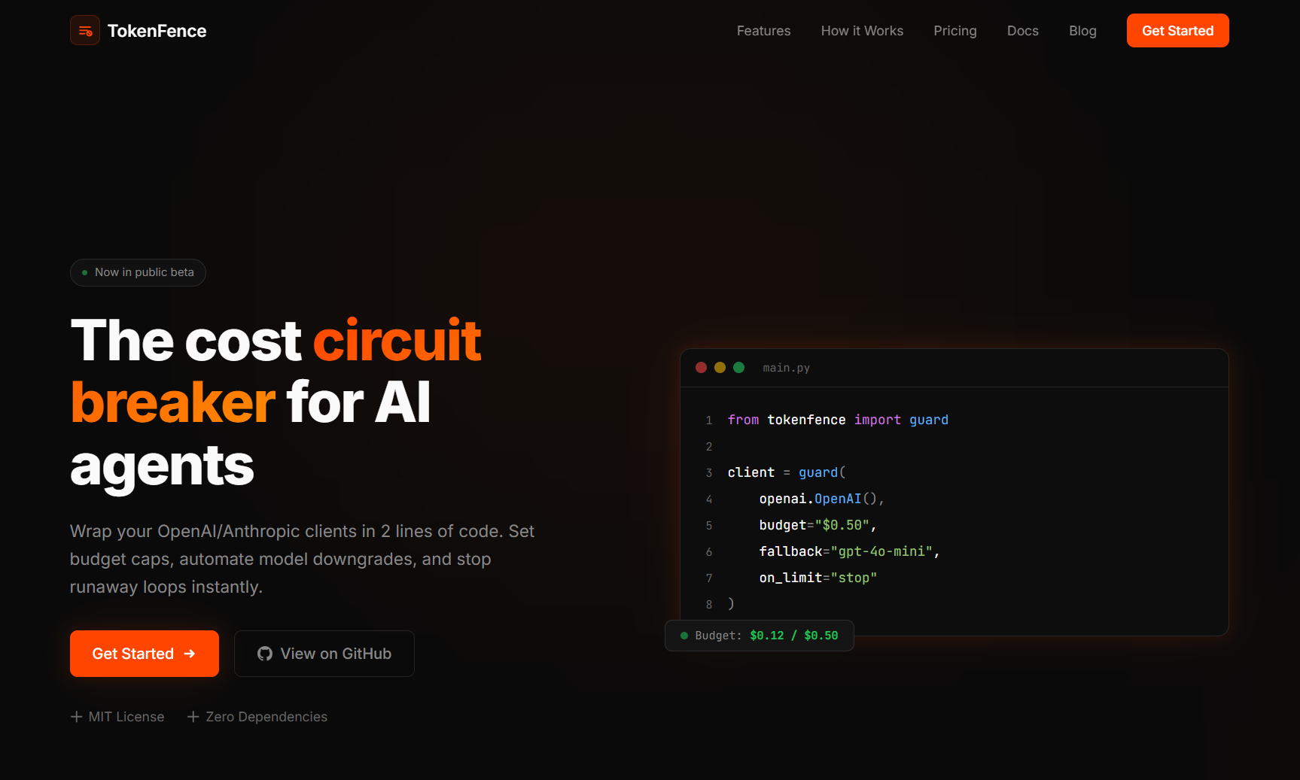Click the 'Wrap your OpenAI/Anthropic clients' paragraph
The height and width of the screenshot is (780, 1300).
tap(302, 559)
